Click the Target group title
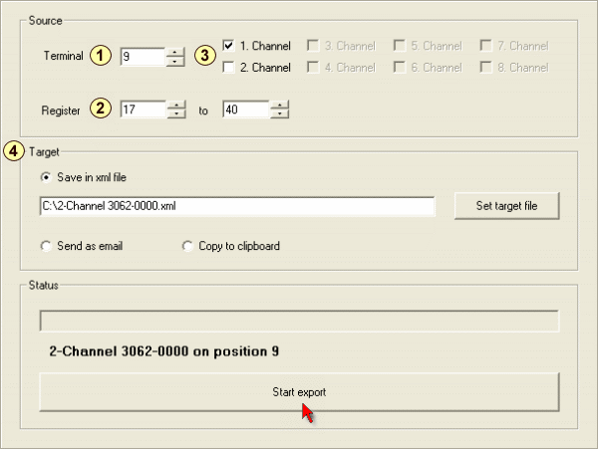This screenshot has width=598, height=449. (x=44, y=152)
